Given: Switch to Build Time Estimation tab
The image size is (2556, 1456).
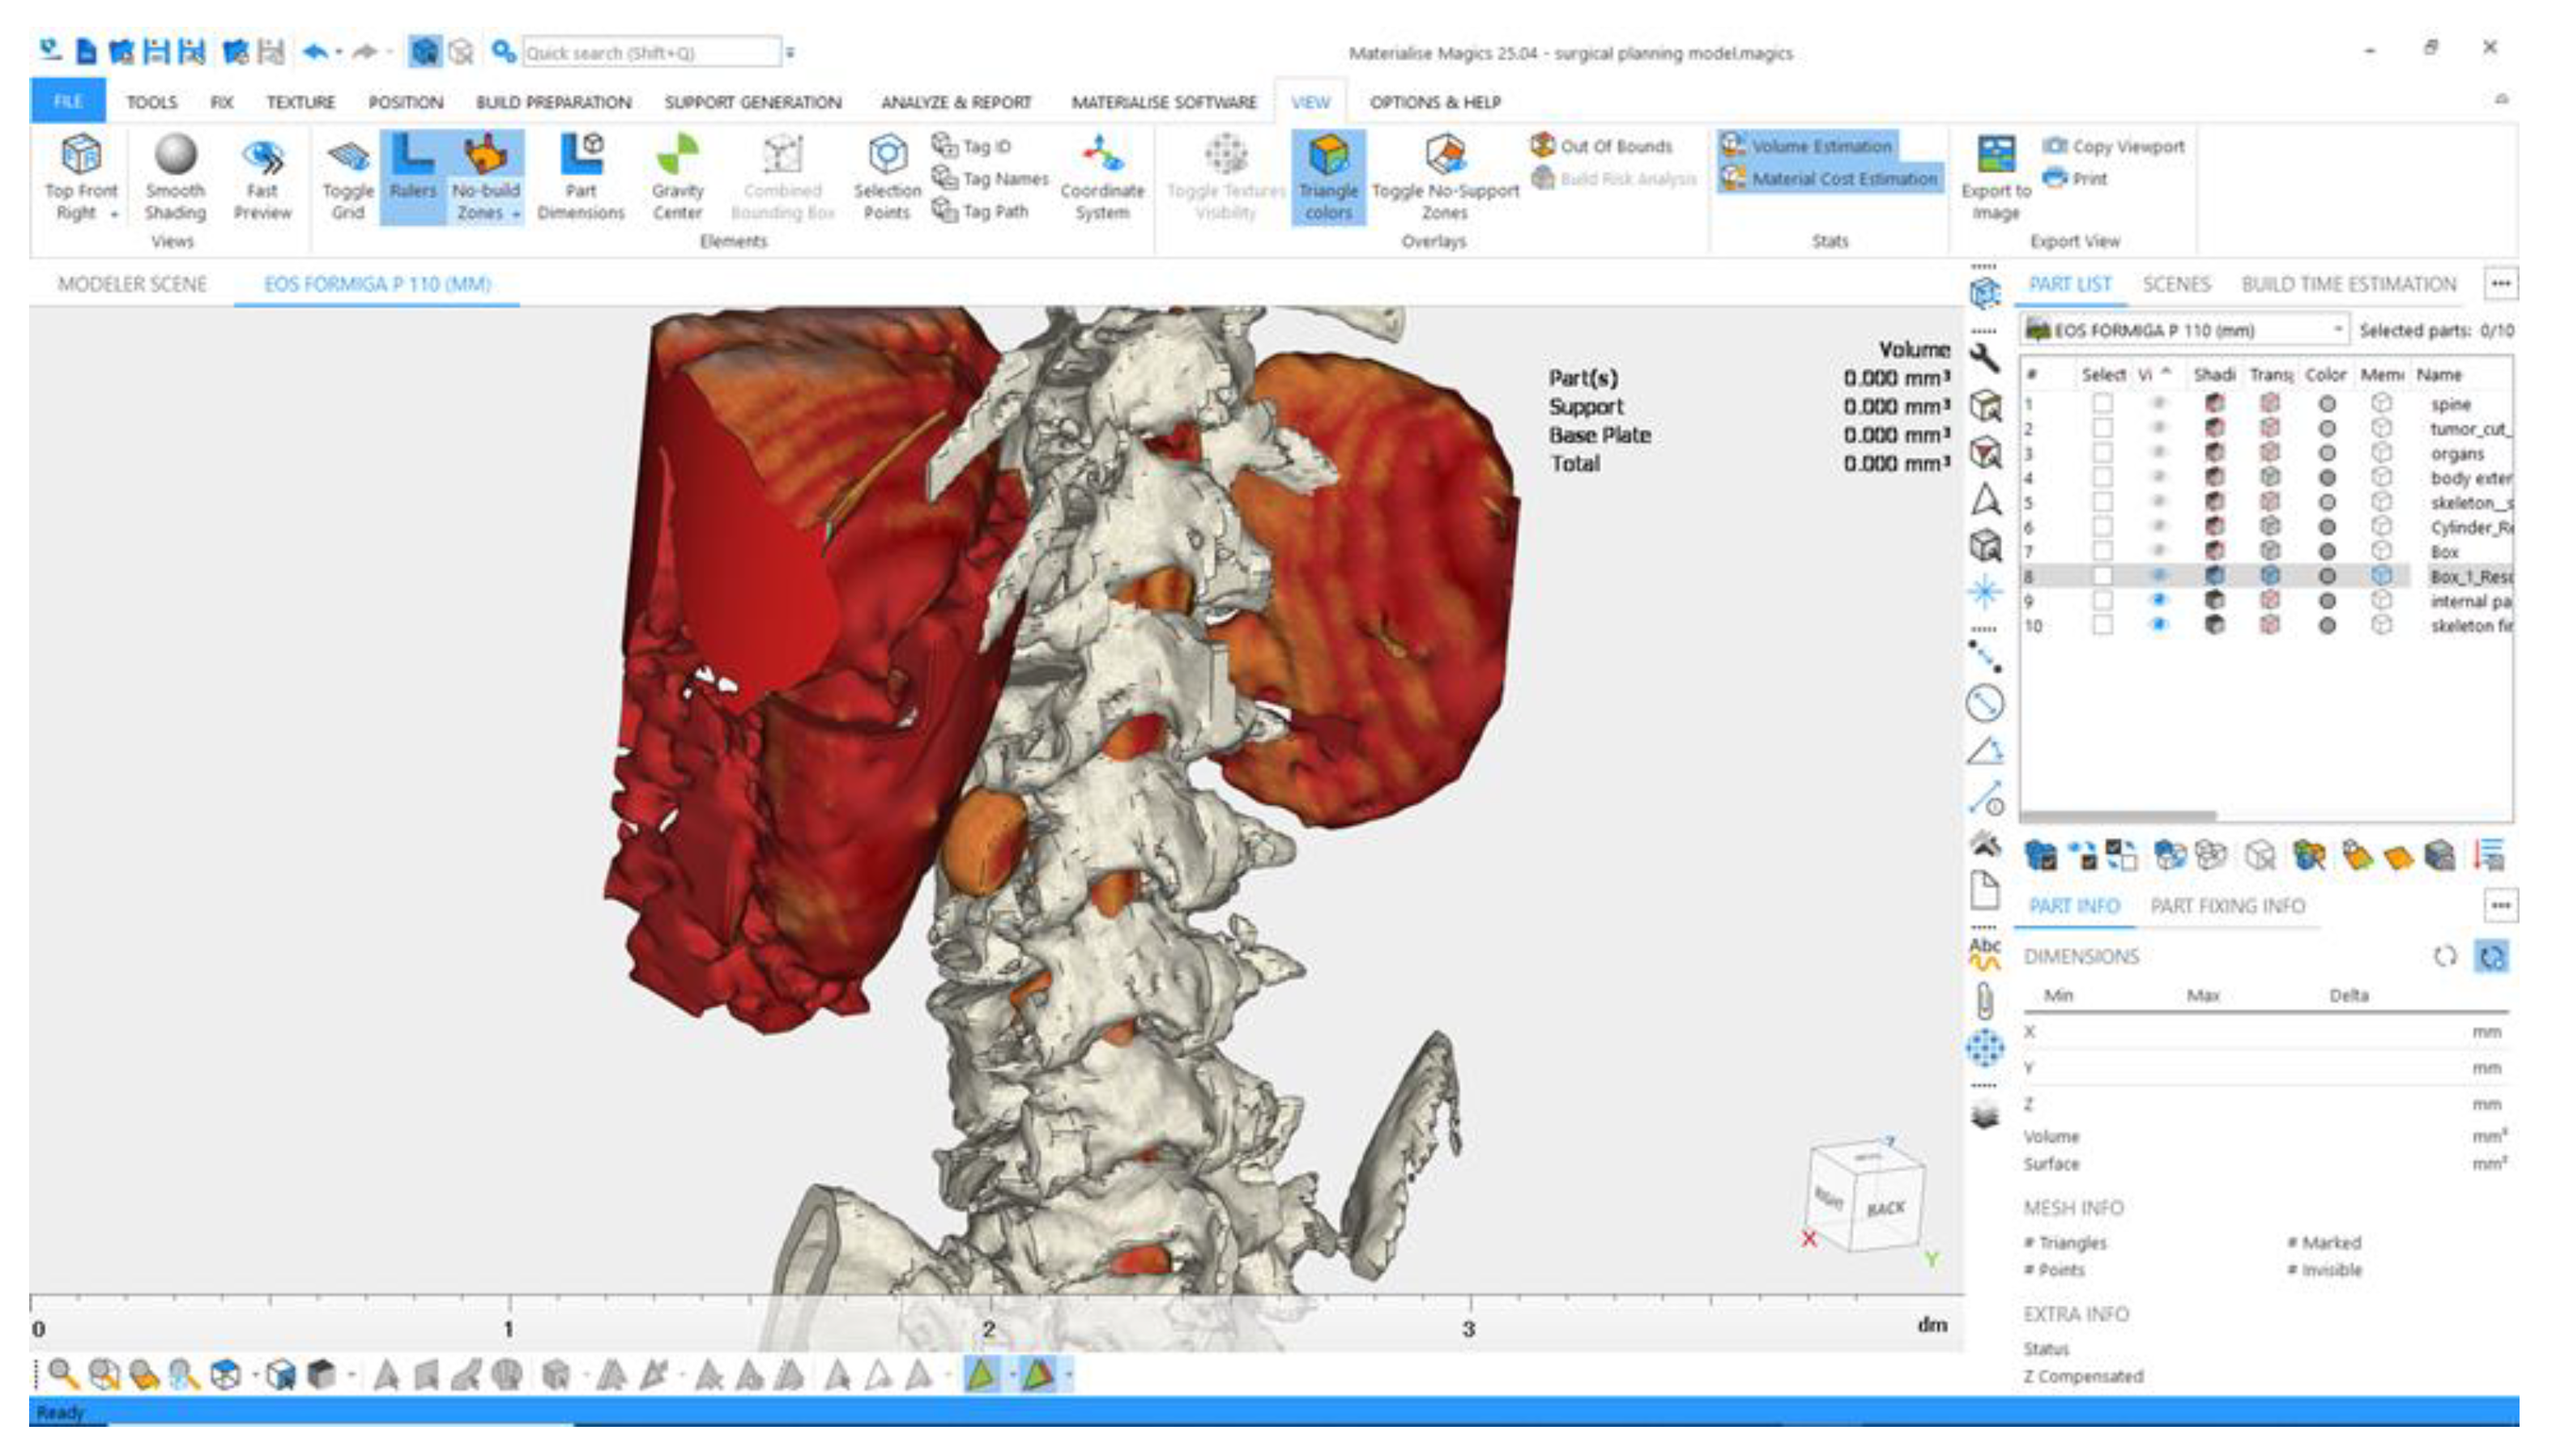Looking at the screenshot, I should click(x=2348, y=284).
